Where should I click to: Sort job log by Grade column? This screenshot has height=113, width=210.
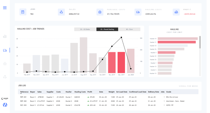point(169,92)
